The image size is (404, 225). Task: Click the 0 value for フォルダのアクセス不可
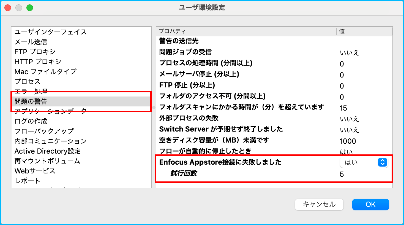pyautogui.click(x=342, y=97)
